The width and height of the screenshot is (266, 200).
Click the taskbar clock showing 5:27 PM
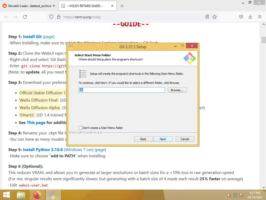[255, 195]
